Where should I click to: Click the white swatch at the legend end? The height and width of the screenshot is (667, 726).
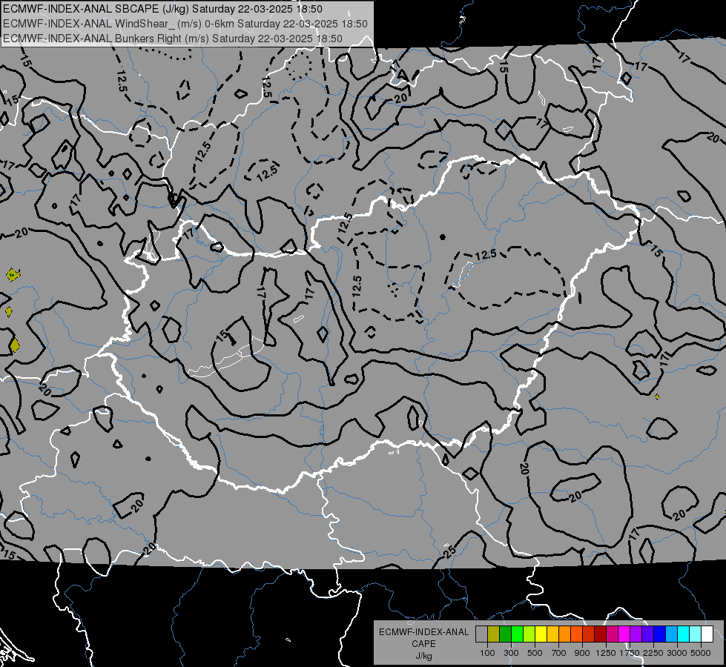707,634
